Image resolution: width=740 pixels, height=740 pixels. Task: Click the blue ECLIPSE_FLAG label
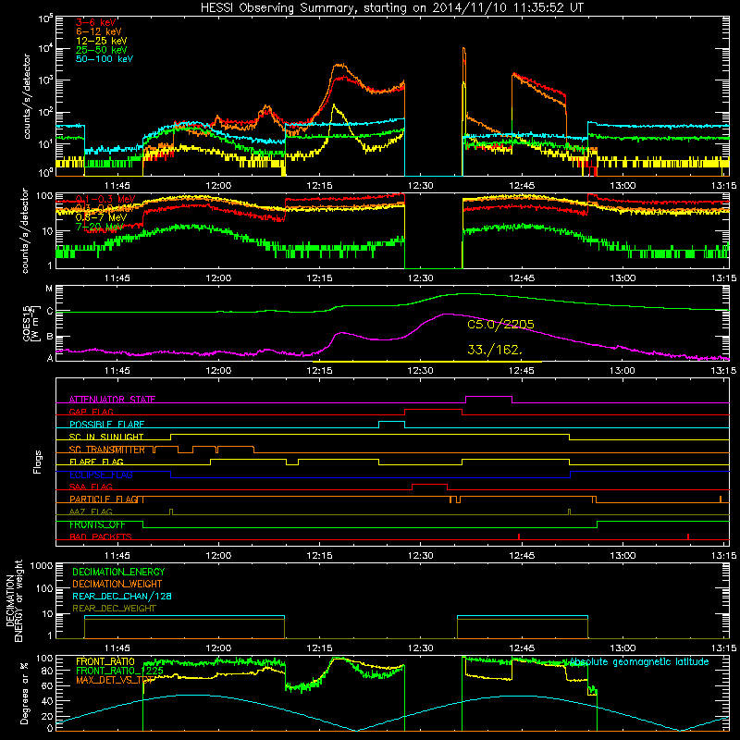point(101,475)
